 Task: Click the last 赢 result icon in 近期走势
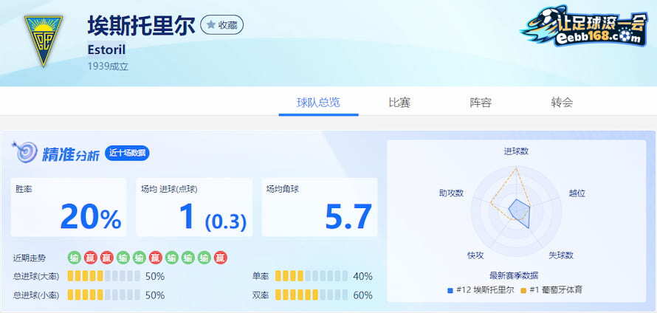coord(221,258)
